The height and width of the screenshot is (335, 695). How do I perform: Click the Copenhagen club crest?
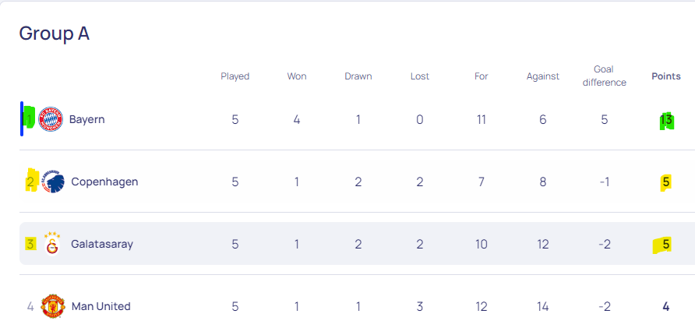coord(53,182)
